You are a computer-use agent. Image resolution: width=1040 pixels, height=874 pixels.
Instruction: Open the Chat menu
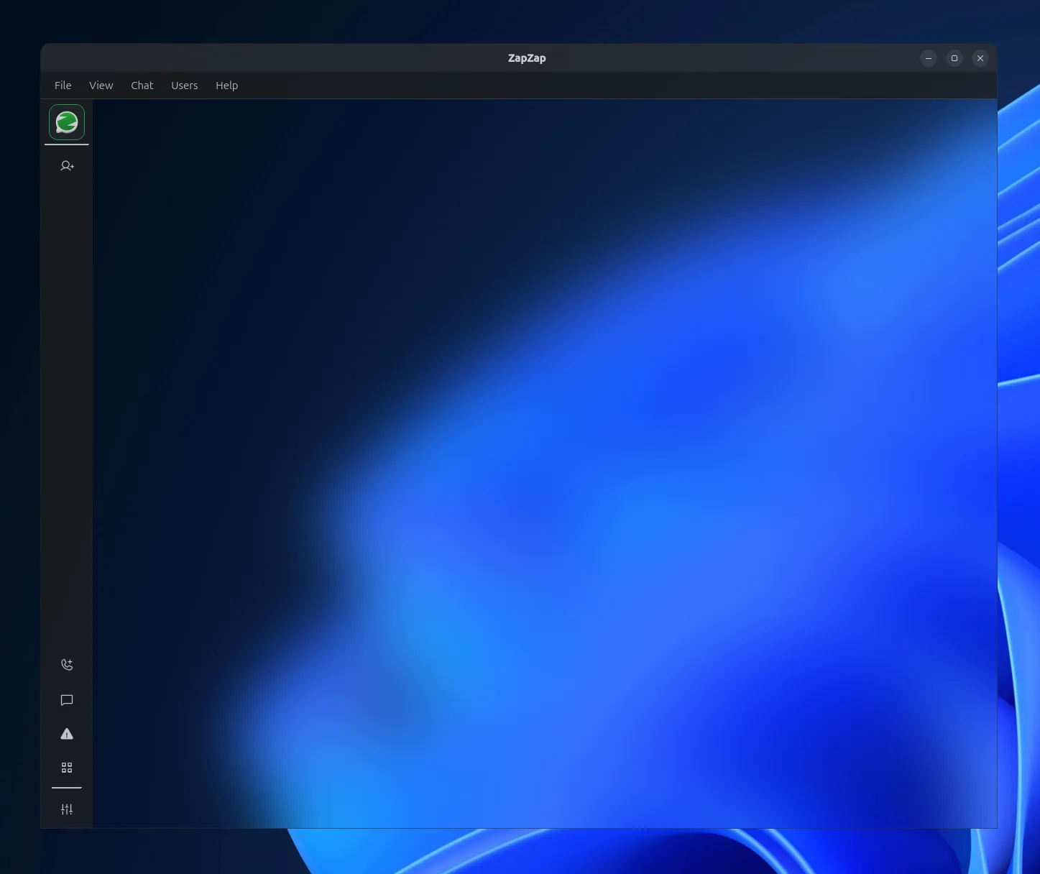(142, 86)
